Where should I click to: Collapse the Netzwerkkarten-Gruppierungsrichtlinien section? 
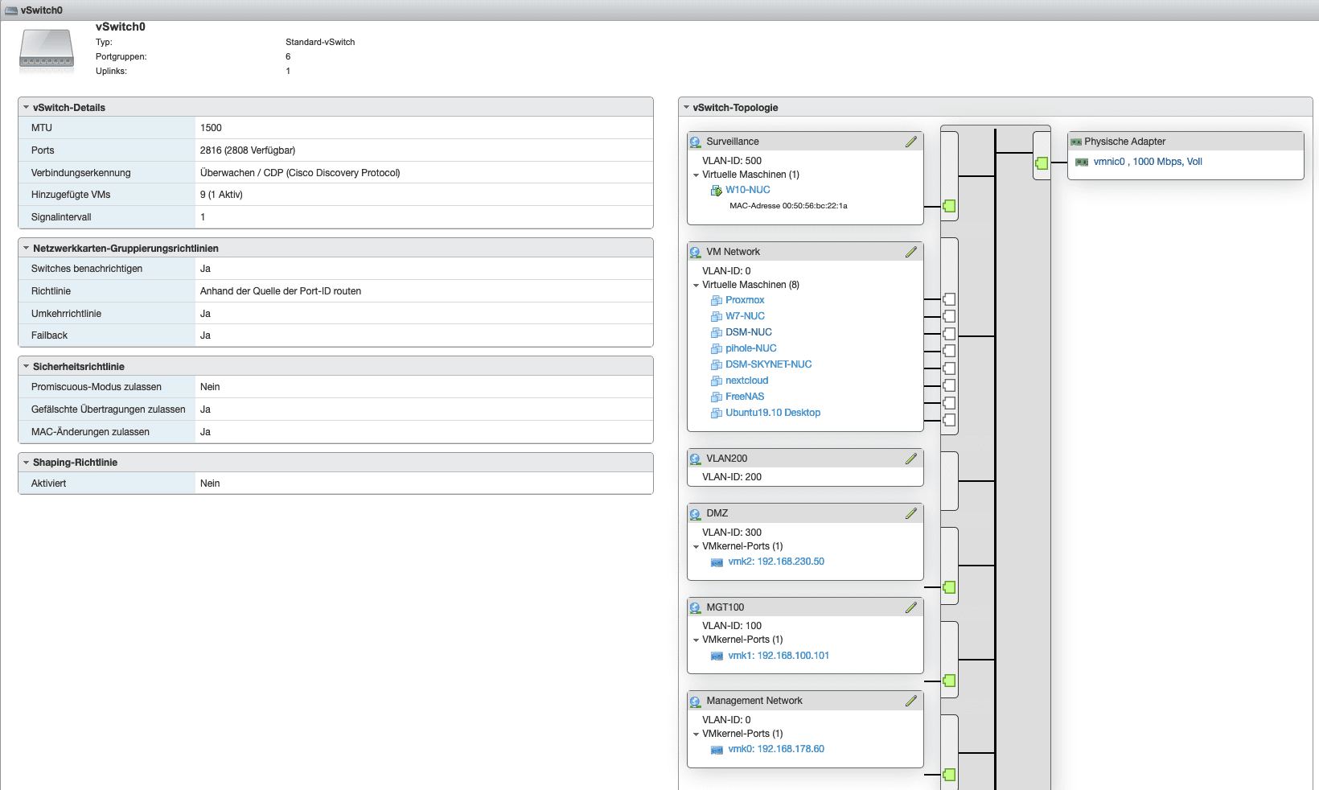click(27, 249)
